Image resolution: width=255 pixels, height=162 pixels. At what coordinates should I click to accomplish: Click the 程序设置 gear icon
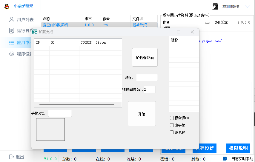12,54
